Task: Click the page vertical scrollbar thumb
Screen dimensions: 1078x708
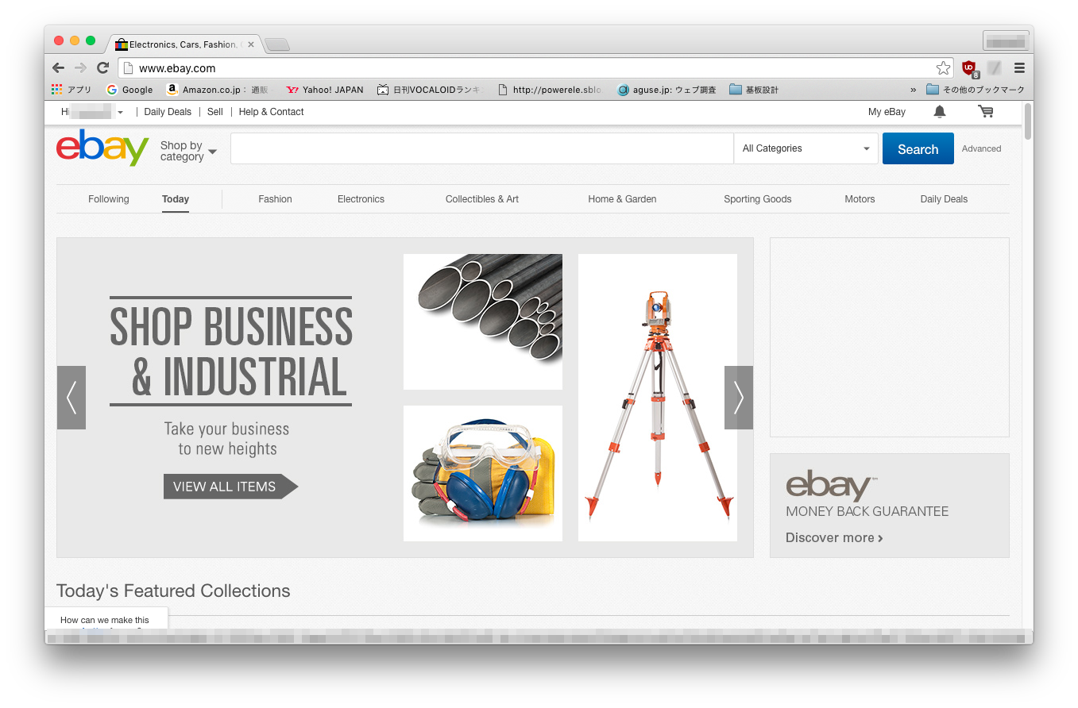Action: (1028, 121)
